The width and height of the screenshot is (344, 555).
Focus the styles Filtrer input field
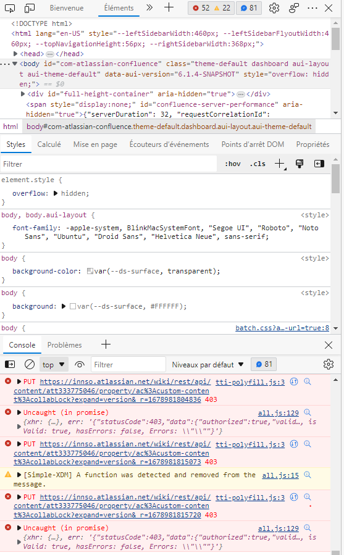pyautogui.click(x=109, y=164)
